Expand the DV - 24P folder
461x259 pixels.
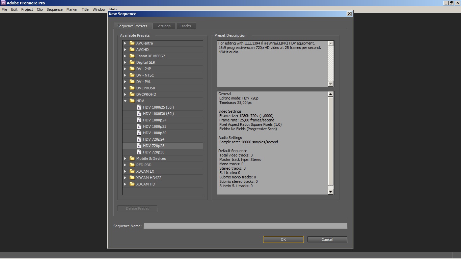[x=125, y=69]
